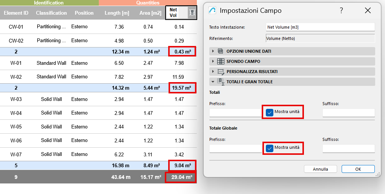
Task: Click the field settings icon in Net Vol header
Action: click(192, 13)
